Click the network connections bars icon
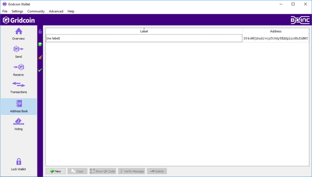312x177 pixels. [x=40, y=57]
